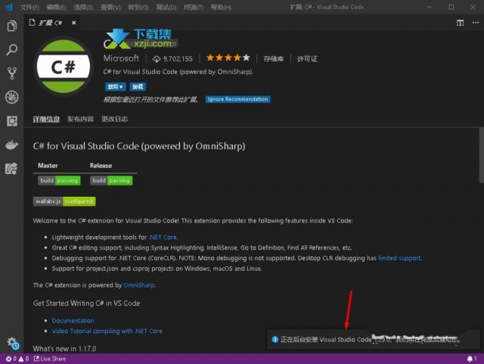Click the wallaby.js configured badge
Viewport: 484px width, 364px height.
(64, 201)
